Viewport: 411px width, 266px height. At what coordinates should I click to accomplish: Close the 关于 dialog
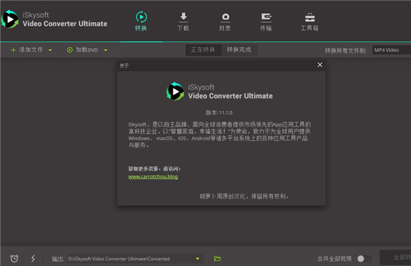pos(320,65)
